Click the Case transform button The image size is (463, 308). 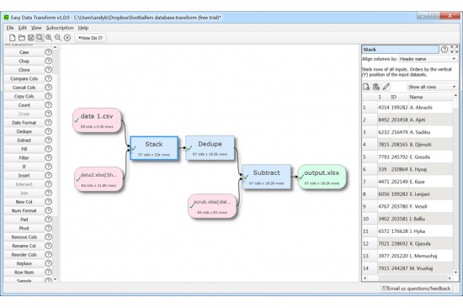24,52
